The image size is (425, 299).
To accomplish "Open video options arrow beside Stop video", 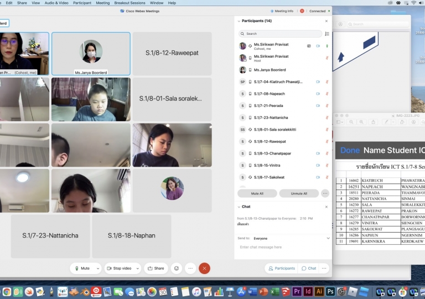I will 137,269.
